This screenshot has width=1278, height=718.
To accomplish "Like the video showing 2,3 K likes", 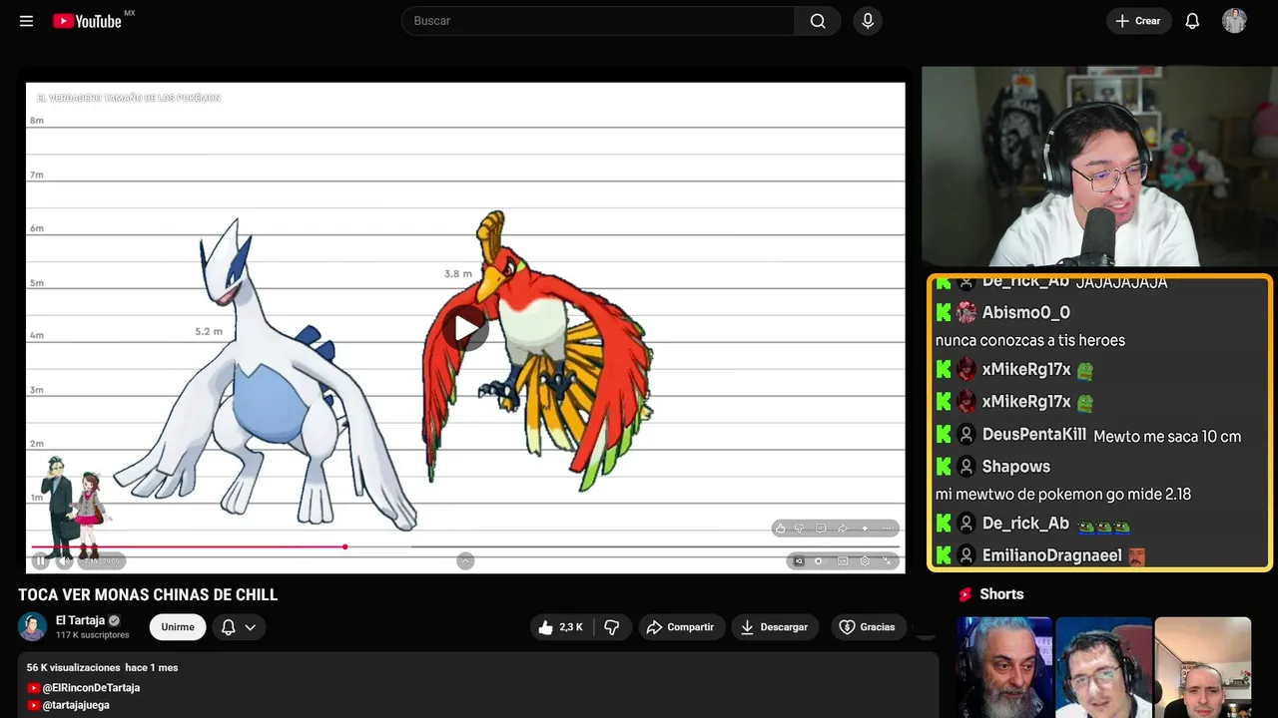I will pos(561,627).
